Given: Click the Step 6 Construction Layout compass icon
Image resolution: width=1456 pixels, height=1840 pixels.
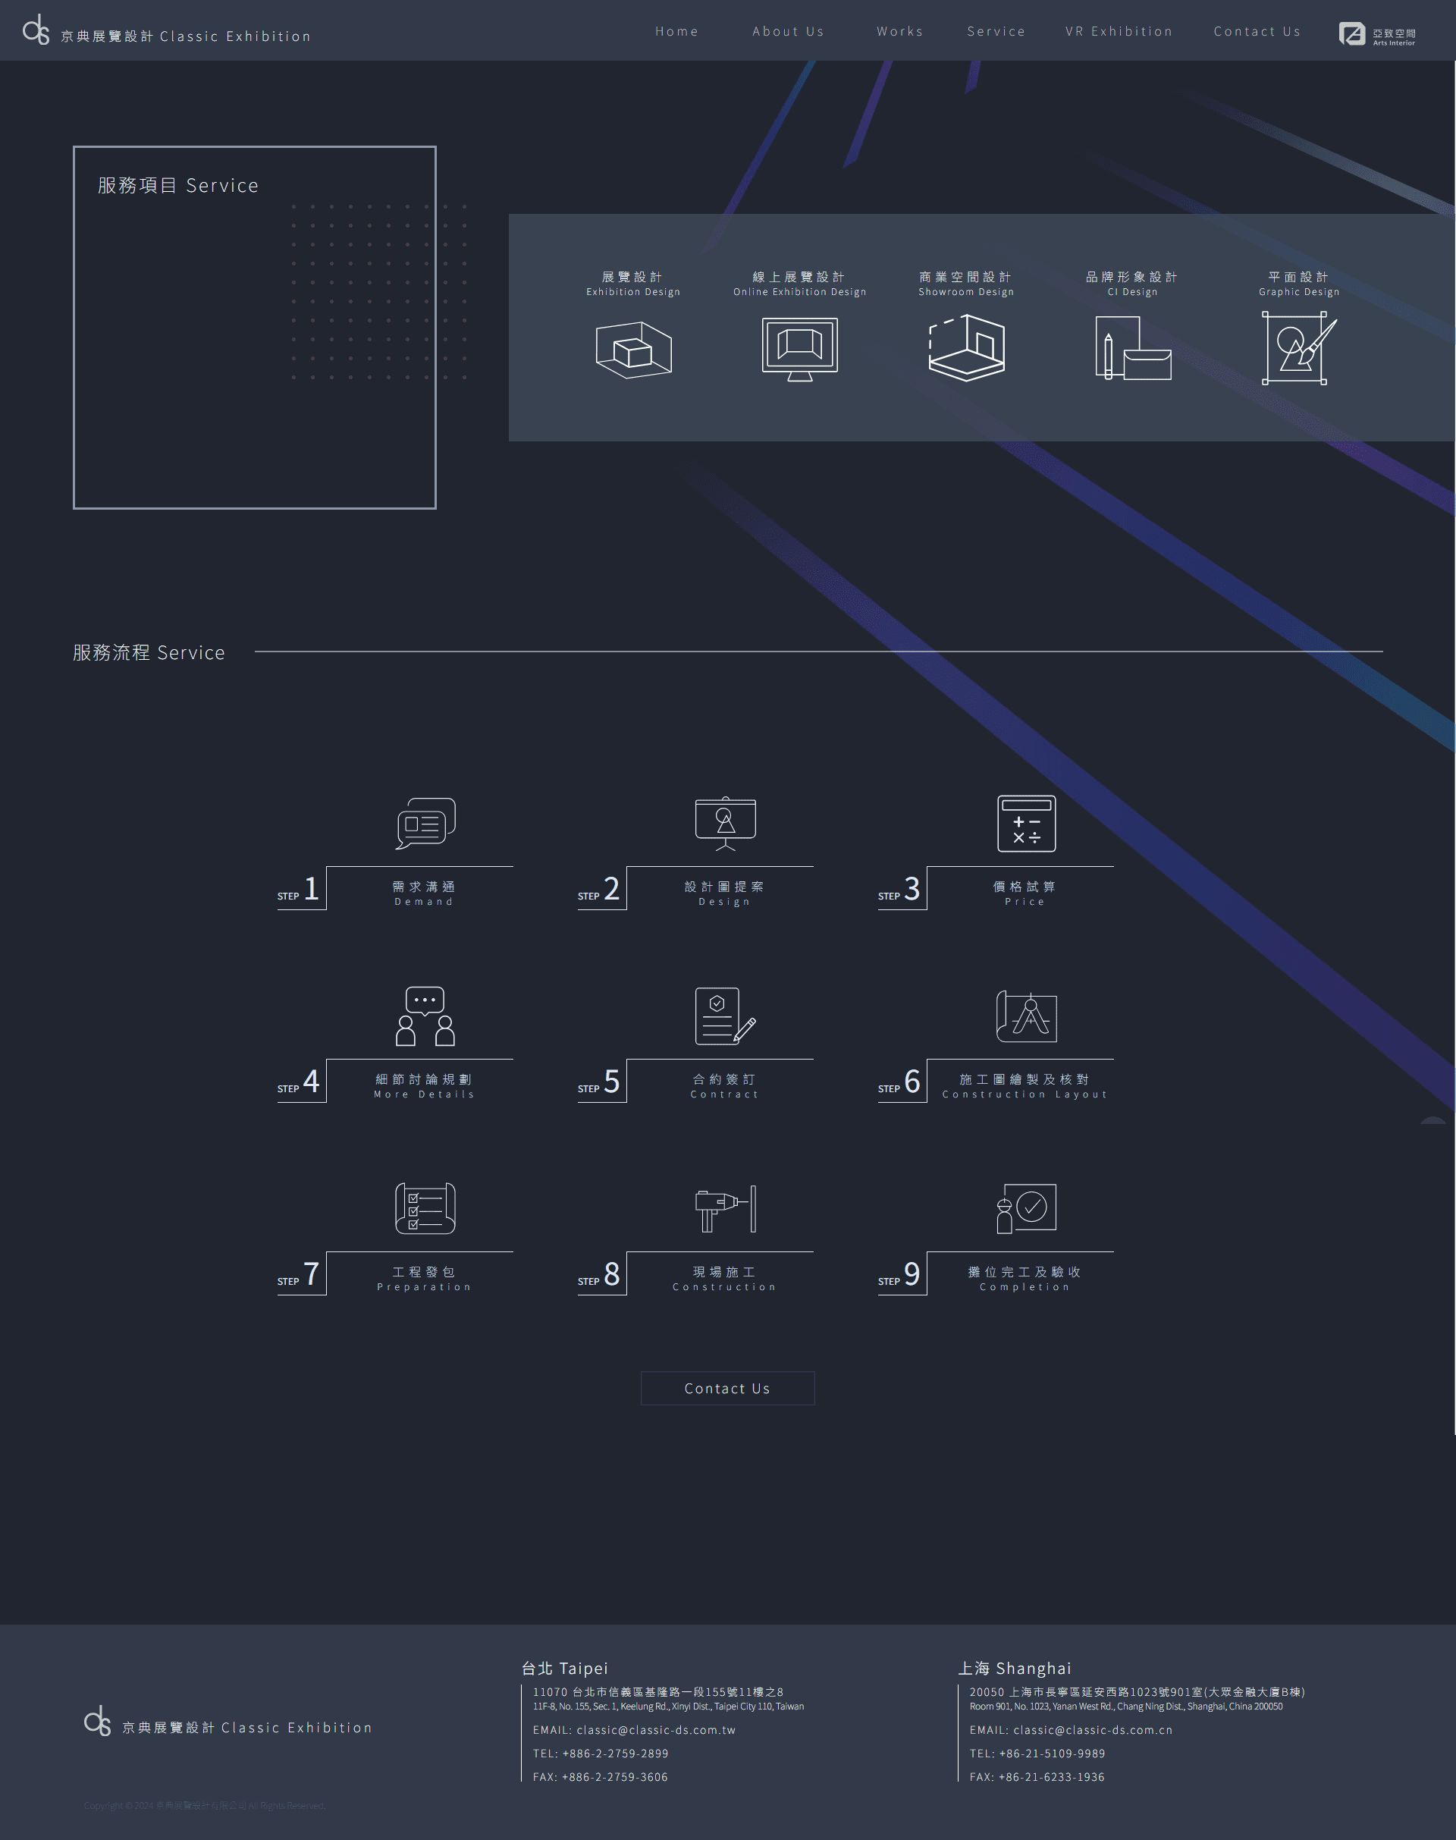Looking at the screenshot, I should [1026, 1016].
